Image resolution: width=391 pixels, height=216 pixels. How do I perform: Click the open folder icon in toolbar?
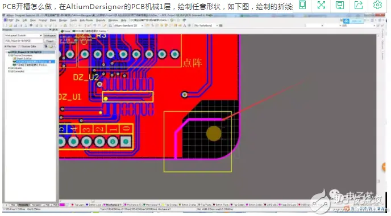tap(10, 26)
